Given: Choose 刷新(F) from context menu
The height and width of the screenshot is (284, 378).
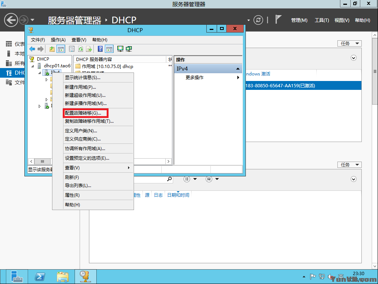Looking at the screenshot, I should [93, 177].
